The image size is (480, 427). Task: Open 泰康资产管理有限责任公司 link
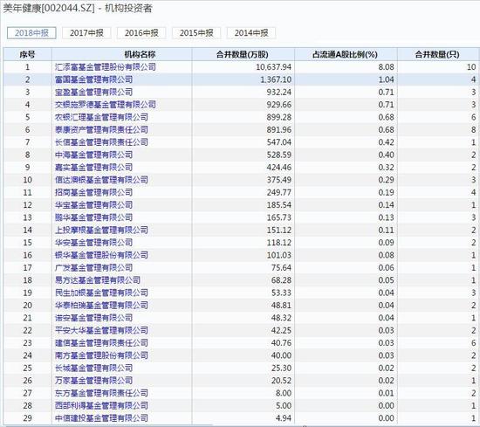(101, 130)
